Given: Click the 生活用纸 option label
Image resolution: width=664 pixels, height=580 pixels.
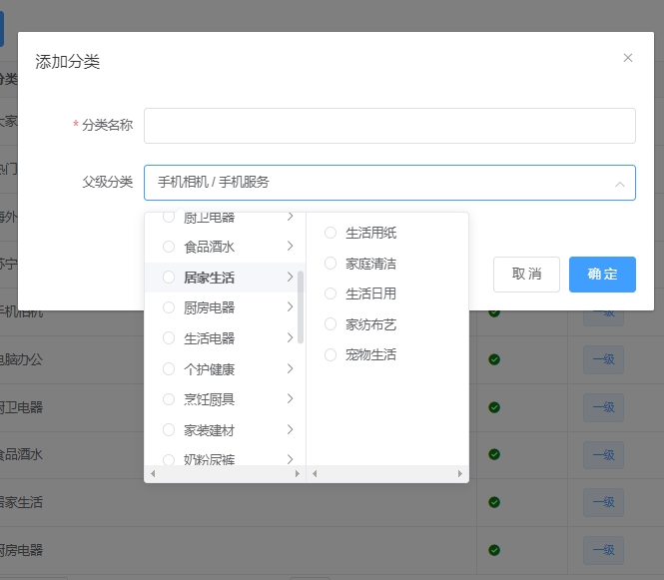Looking at the screenshot, I should (371, 233).
